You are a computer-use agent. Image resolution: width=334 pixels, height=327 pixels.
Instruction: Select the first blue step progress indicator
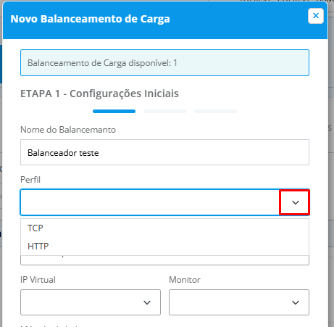[x=114, y=111]
